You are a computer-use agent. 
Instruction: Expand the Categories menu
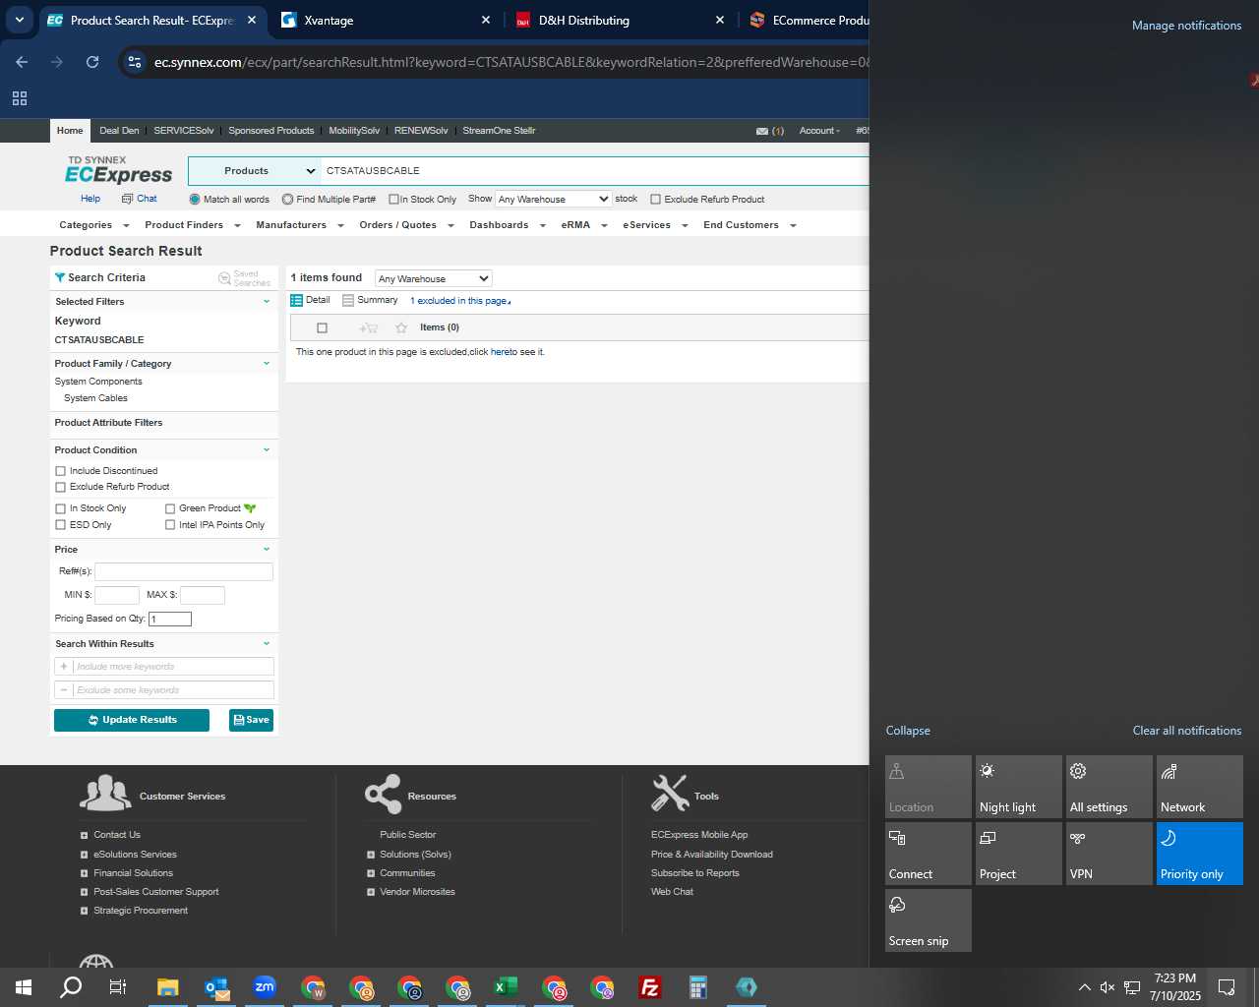(x=94, y=225)
